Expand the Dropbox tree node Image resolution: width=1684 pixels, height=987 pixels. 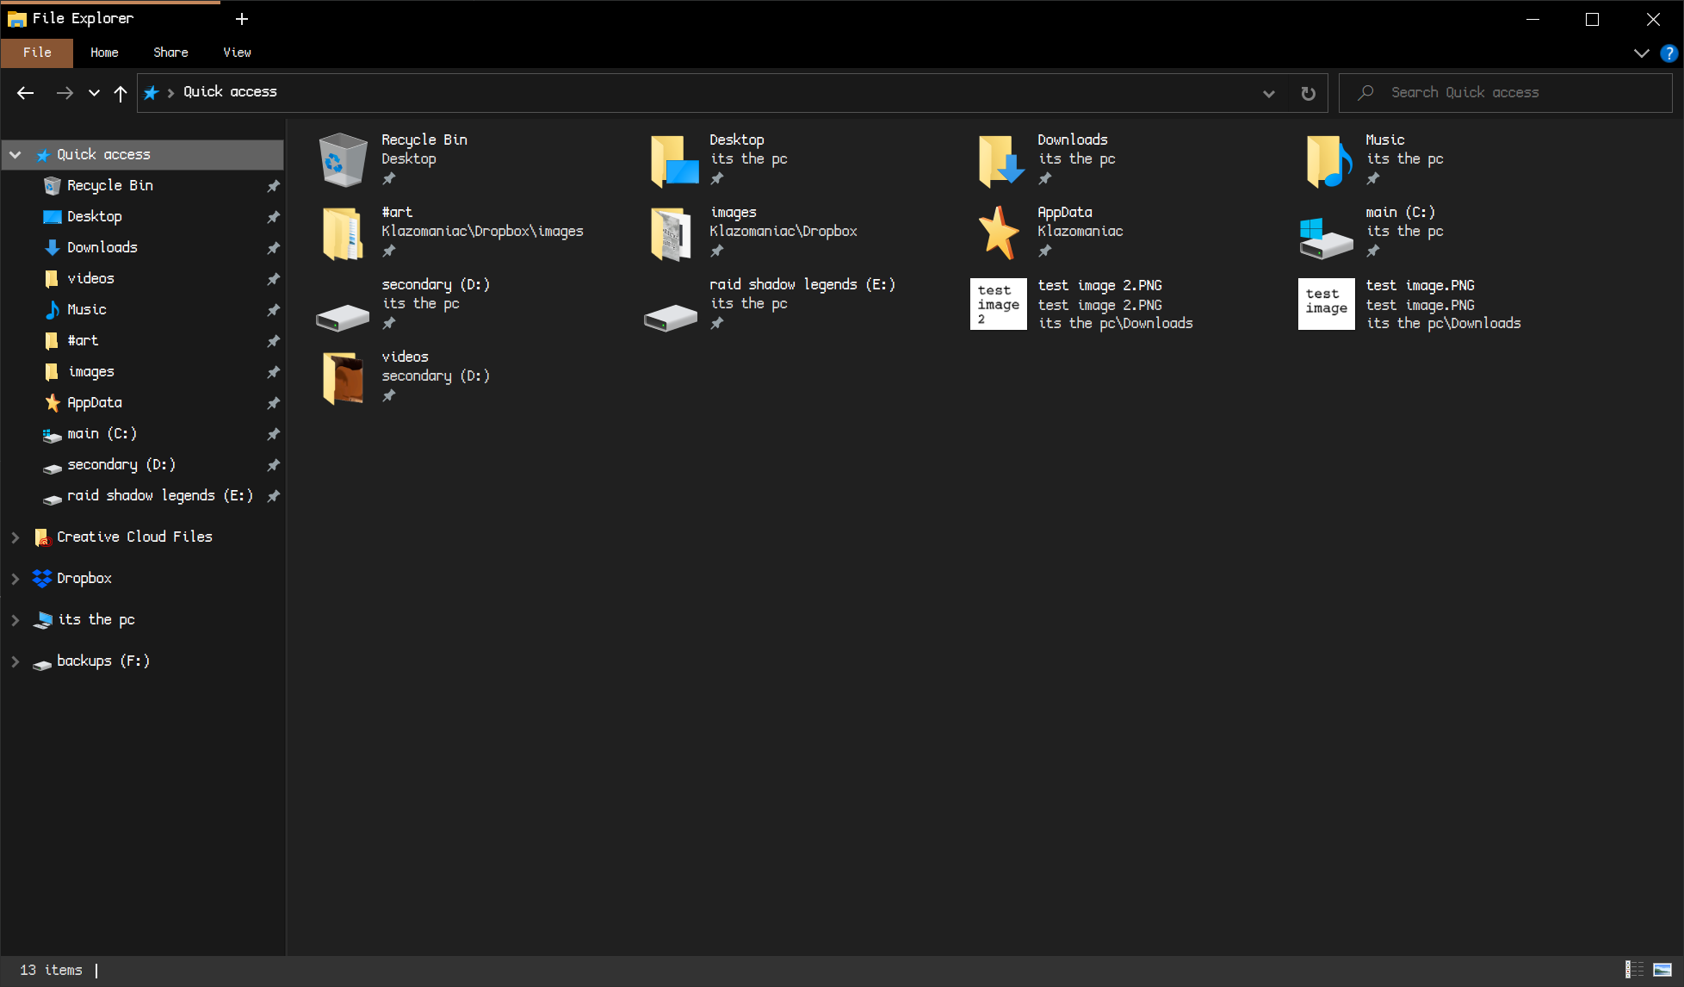(15, 579)
